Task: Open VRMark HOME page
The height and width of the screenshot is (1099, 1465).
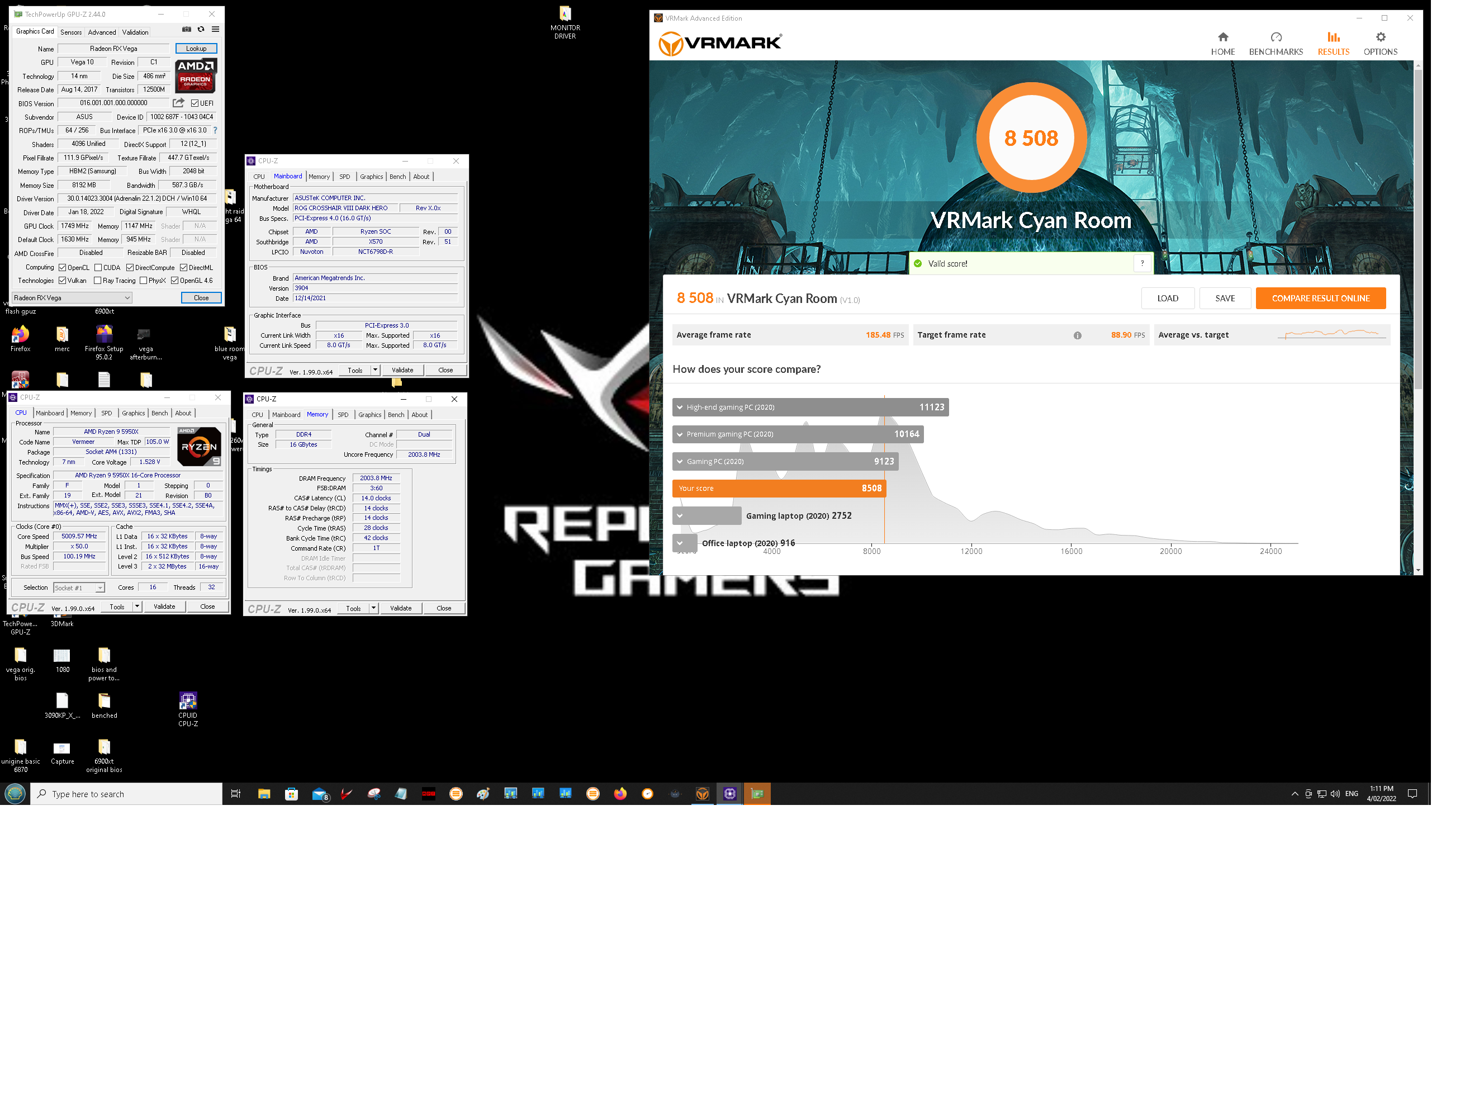Action: point(1222,44)
